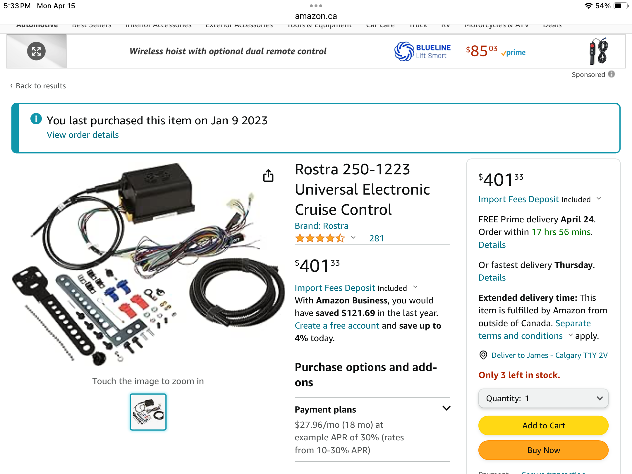Tap the delivery location pin icon
The height and width of the screenshot is (474, 632).
(483, 355)
